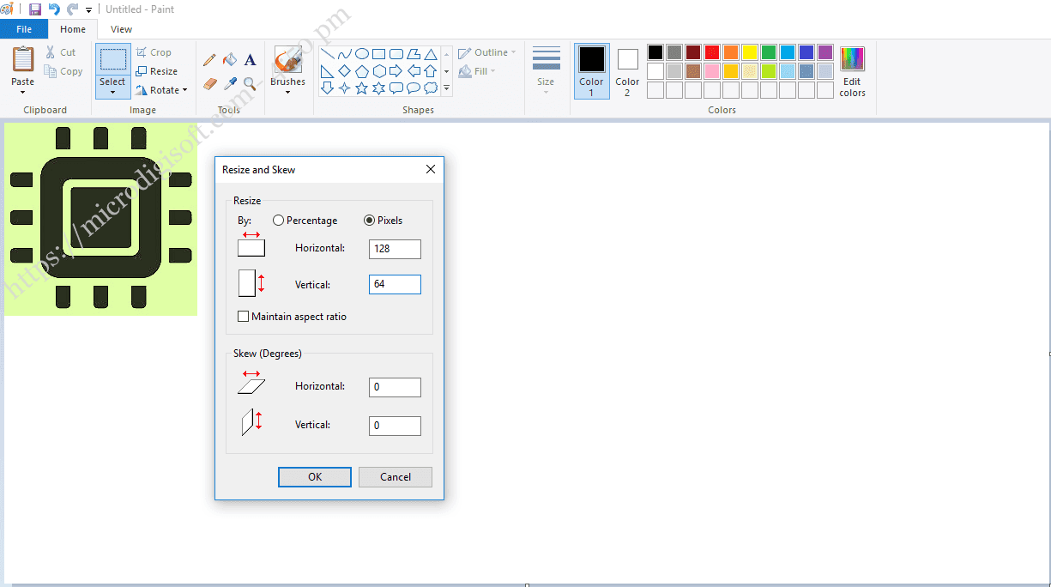This screenshot has height=587, width=1051.
Task: Cancel the Resize and Skew dialog
Action: tap(395, 476)
